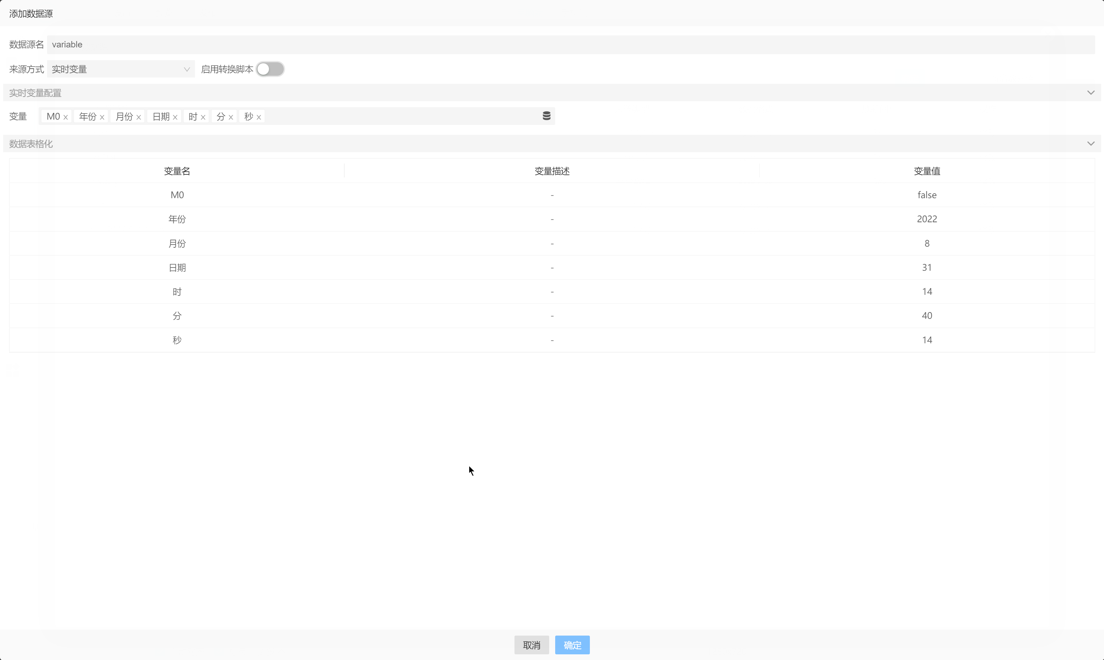Click the value false
1104x660 pixels.
tap(927, 195)
